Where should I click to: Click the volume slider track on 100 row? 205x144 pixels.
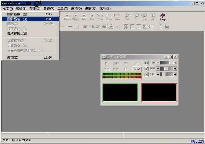pyautogui.click(x=166, y=63)
